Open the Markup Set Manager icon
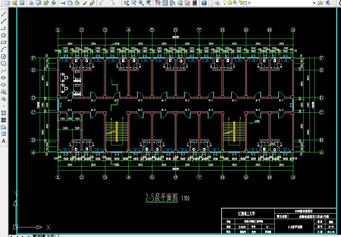The height and width of the screenshot is (237, 341). 187,3
